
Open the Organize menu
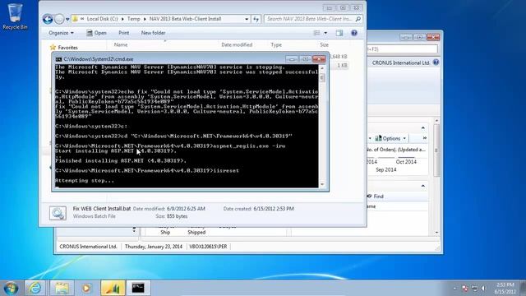(x=61, y=33)
